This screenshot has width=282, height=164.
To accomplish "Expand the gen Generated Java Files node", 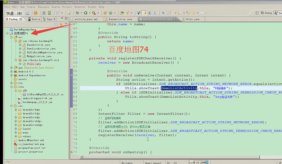I will (x=11, y=68).
